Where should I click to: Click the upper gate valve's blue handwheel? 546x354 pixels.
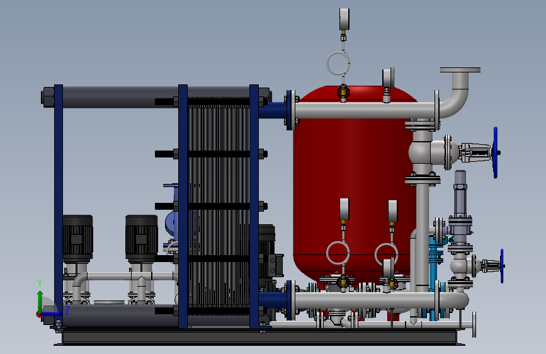click(x=496, y=152)
